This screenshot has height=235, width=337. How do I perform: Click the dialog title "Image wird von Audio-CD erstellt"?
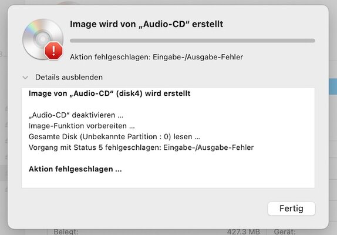(146, 24)
